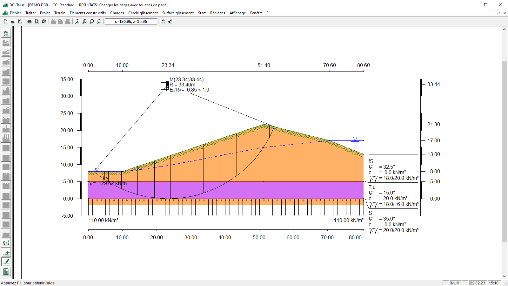The height and width of the screenshot is (286, 508).
Task: Click the 33.44 elevation label on the right scale
Action: pyautogui.click(x=434, y=84)
